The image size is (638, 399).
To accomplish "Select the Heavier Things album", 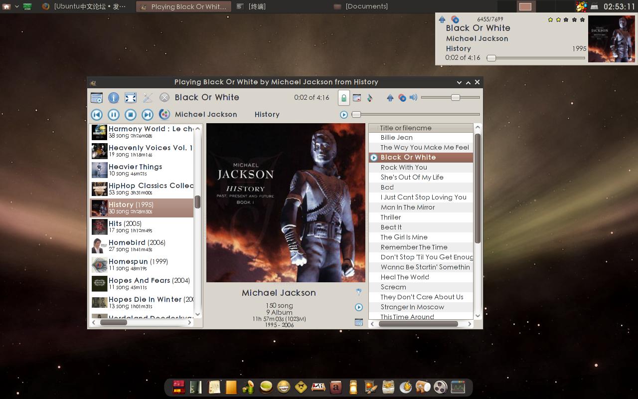I will tap(142, 170).
